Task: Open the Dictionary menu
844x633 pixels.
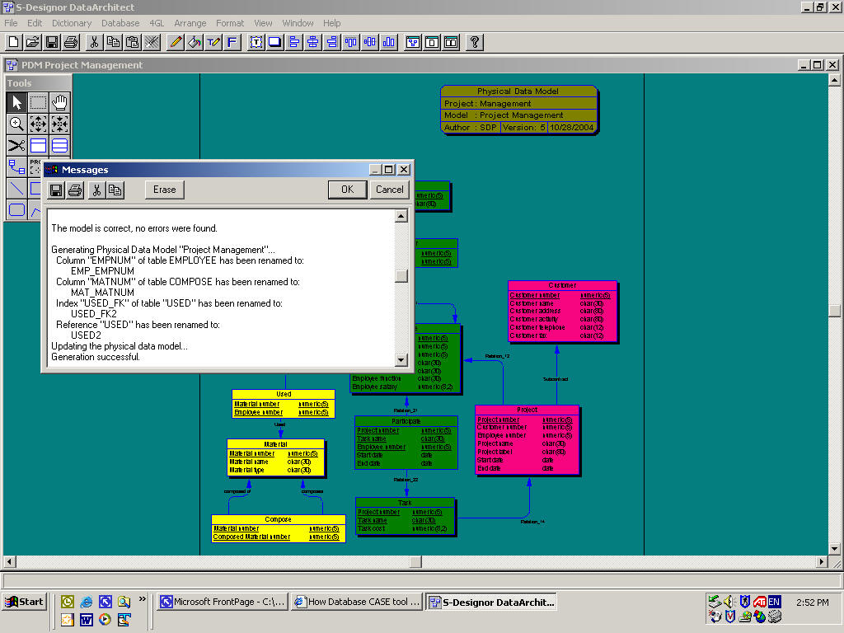Action: click(72, 23)
